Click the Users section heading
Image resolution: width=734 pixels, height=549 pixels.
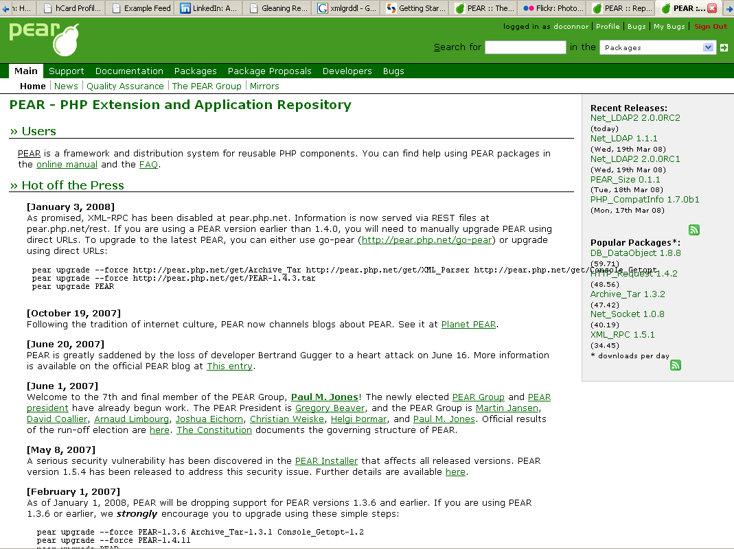[33, 132]
